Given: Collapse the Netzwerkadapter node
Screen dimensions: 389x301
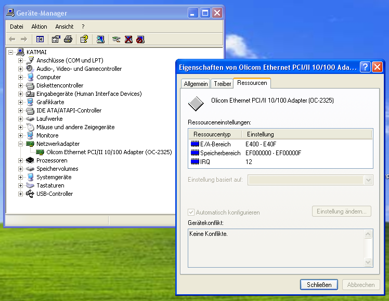Looking at the screenshot, I should coord(21,144).
